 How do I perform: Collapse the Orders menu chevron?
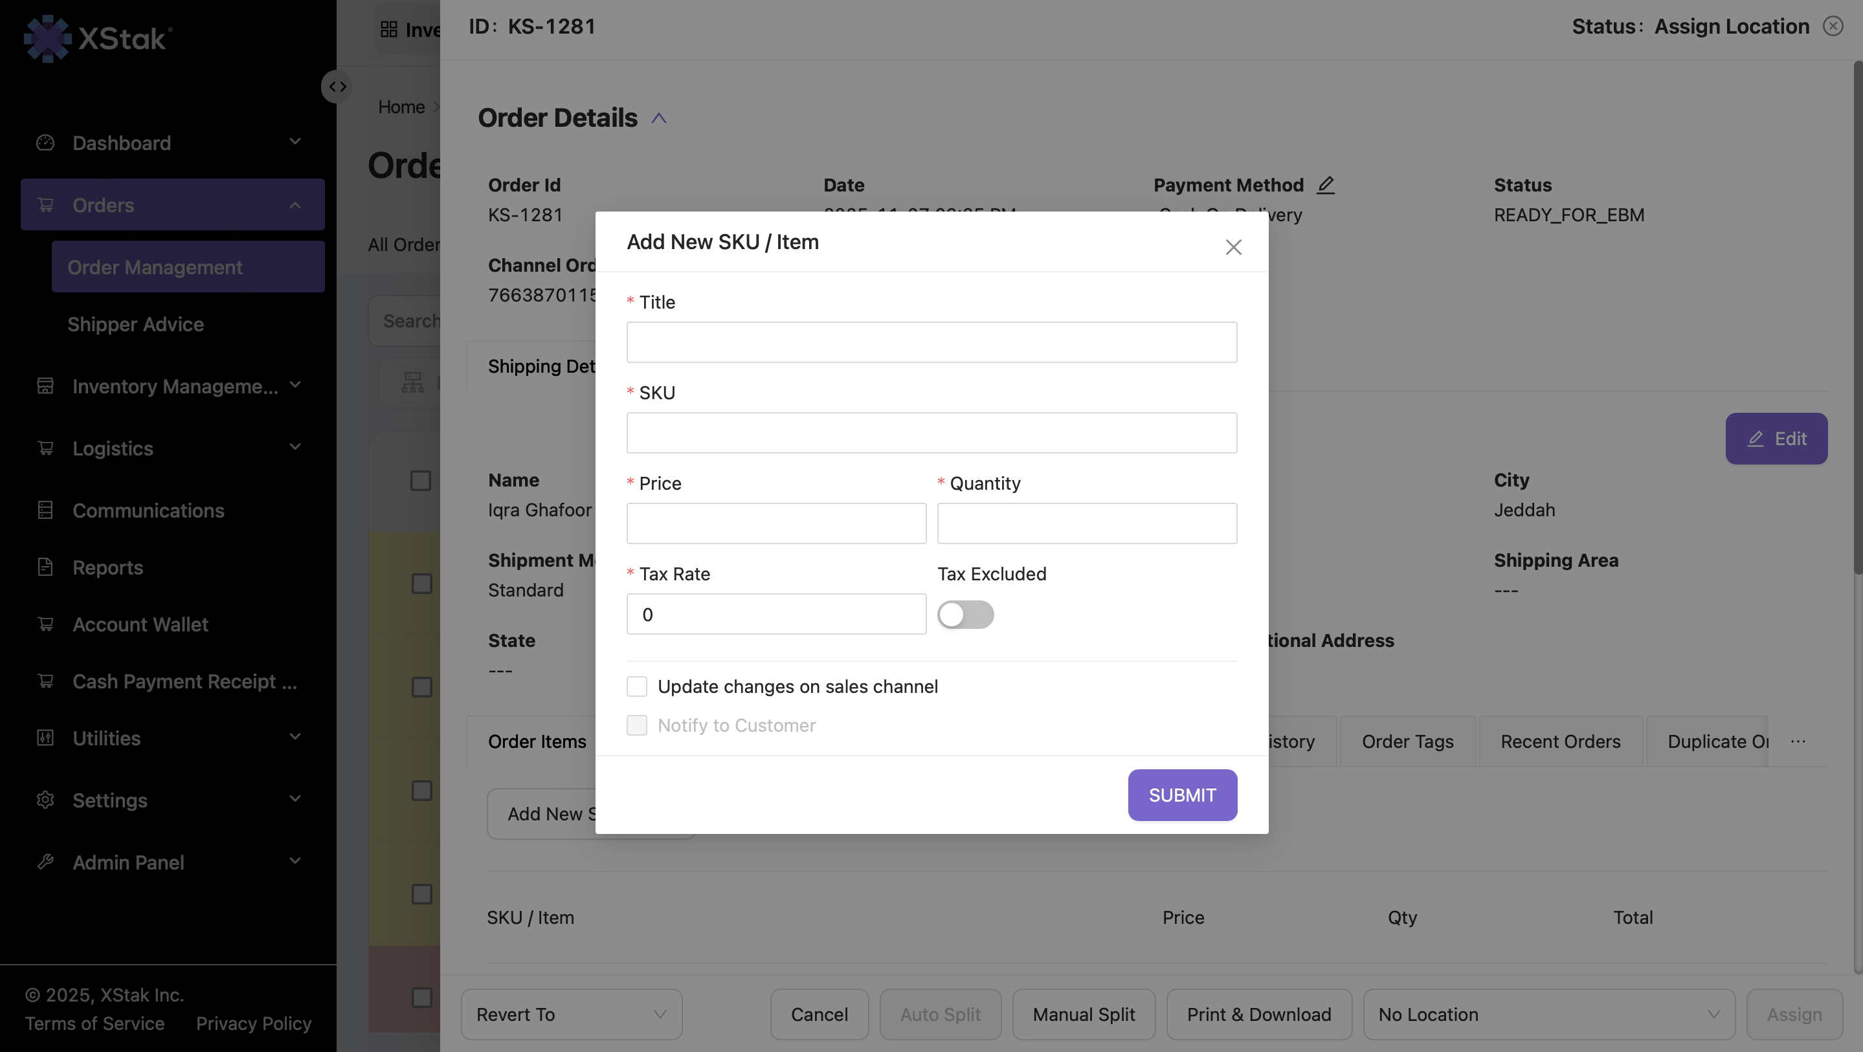[295, 204]
